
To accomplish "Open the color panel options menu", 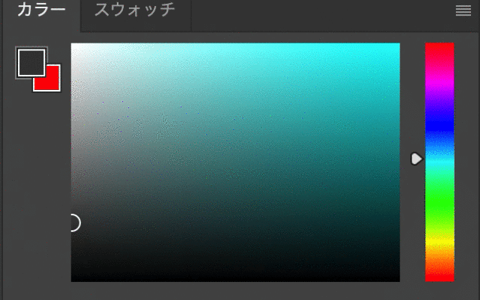I will (x=463, y=10).
